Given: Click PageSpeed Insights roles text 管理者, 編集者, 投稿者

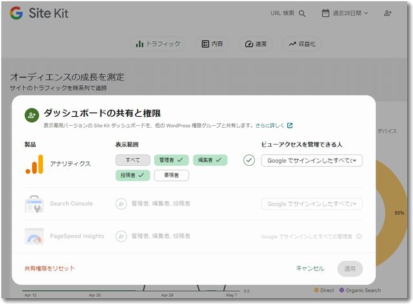Looking at the screenshot, I should tap(161, 236).
